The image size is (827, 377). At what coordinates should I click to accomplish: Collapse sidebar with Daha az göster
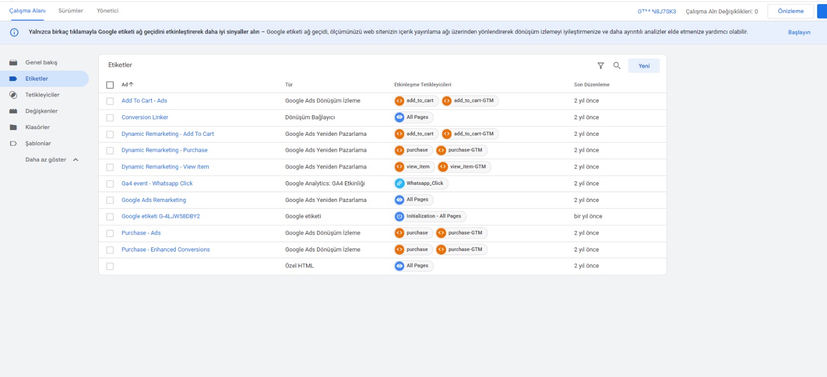52,160
